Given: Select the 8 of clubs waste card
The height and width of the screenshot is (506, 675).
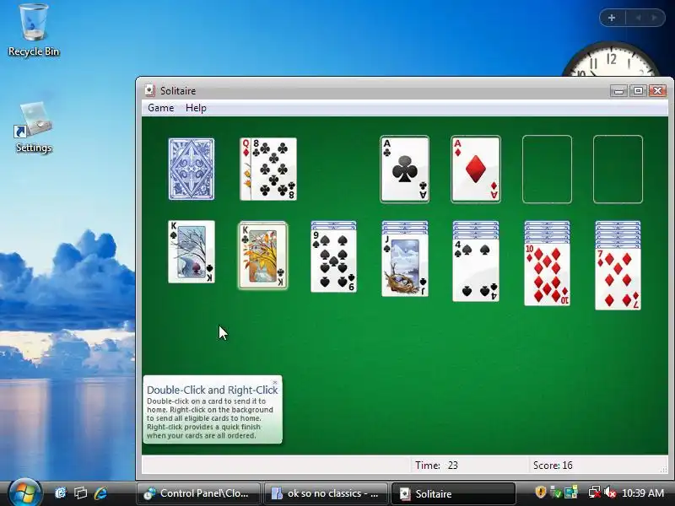Looking at the screenshot, I should click(273, 170).
